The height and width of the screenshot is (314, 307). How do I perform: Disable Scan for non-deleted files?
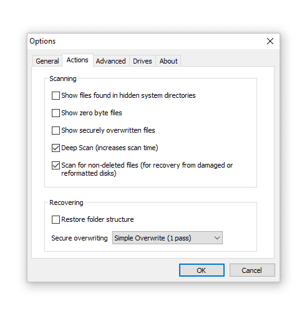click(x=56, y=166)
